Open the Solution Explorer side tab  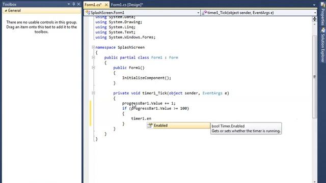pyautogui.click(x=322, y=45)
